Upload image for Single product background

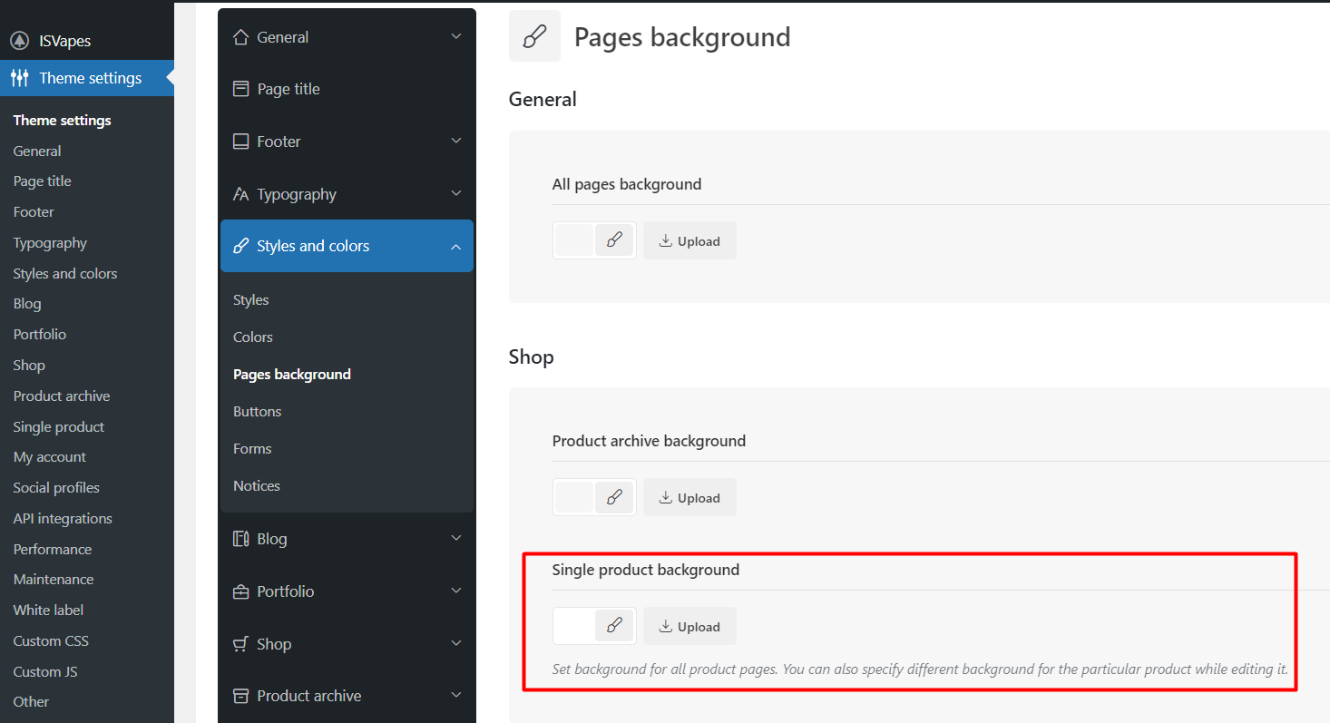(689, 626)
